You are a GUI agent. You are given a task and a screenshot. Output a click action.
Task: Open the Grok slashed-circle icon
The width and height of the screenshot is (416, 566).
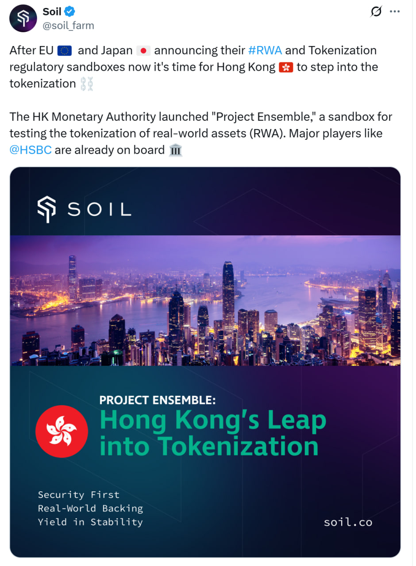pos(376,12)
